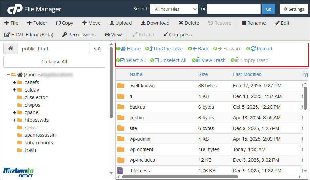310x180 pixels.
Task: Collapse the home root tree node
Action: click(x=8, y=75)
